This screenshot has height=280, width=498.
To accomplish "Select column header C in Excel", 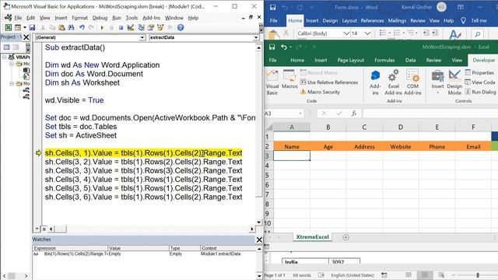I will (x=364, y=128).
